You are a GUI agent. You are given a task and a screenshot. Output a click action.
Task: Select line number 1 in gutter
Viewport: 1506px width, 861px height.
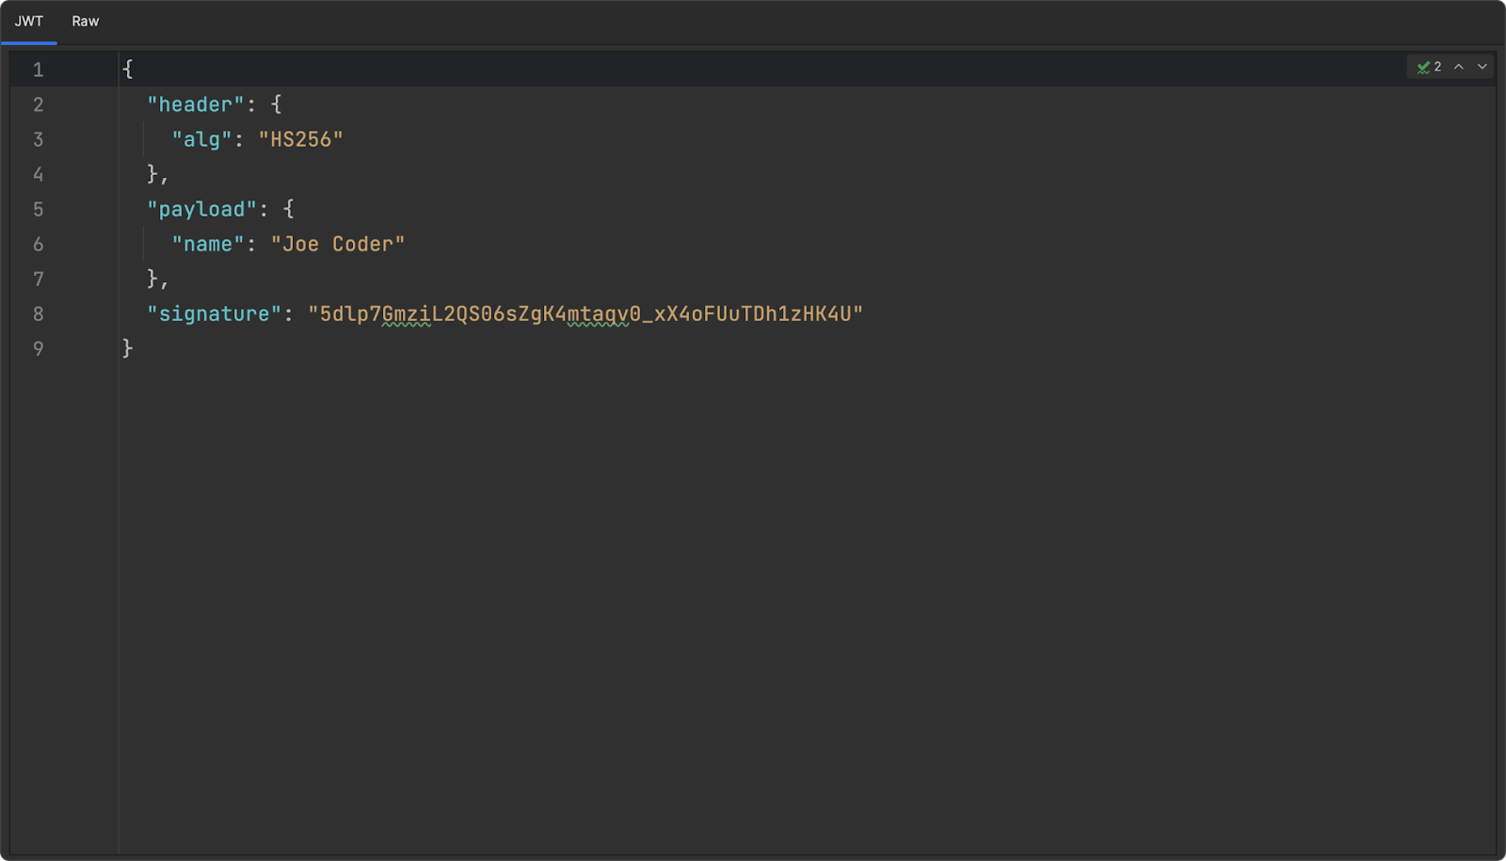(39, 70)
